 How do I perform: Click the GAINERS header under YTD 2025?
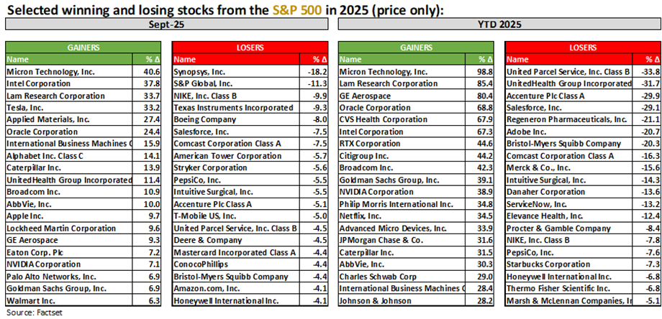[417, 47]
